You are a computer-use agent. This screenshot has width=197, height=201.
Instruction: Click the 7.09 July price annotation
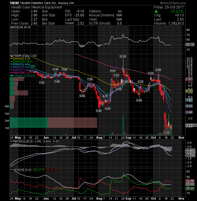point(90,79)
